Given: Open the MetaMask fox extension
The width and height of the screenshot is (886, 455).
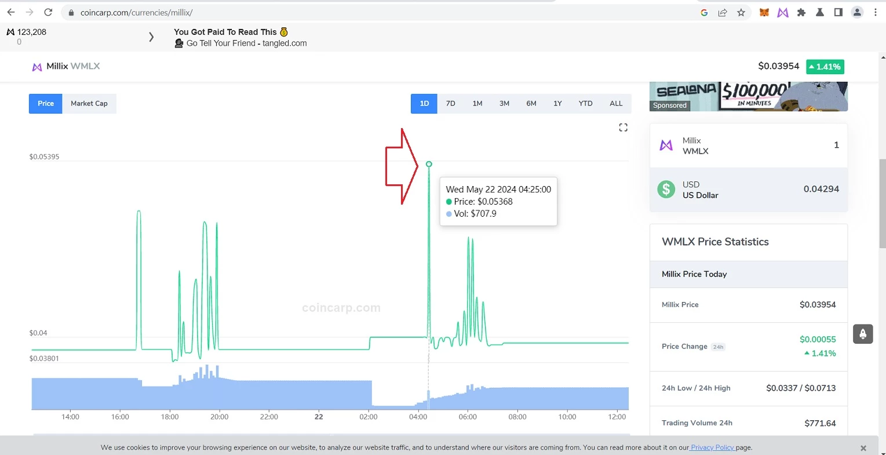Looking at the screenshot, I should (x=764, y=12).
